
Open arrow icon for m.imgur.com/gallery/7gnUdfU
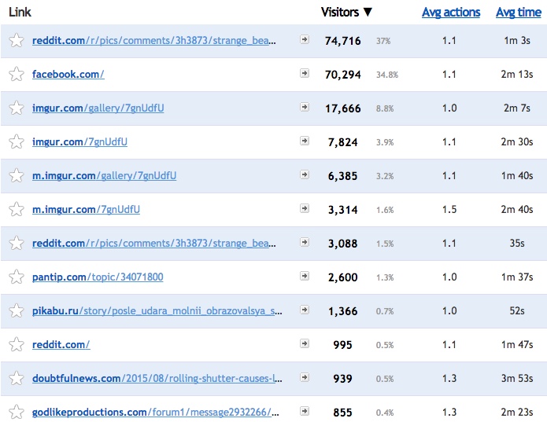coord(305,174)
